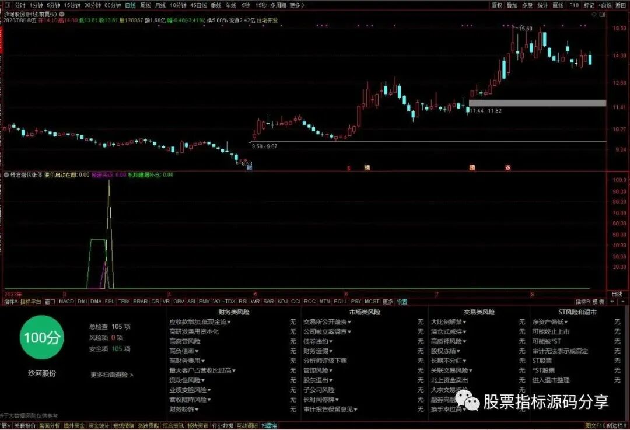Click the 指标B button
Viewport: 630px width, 430px height.
583,302
